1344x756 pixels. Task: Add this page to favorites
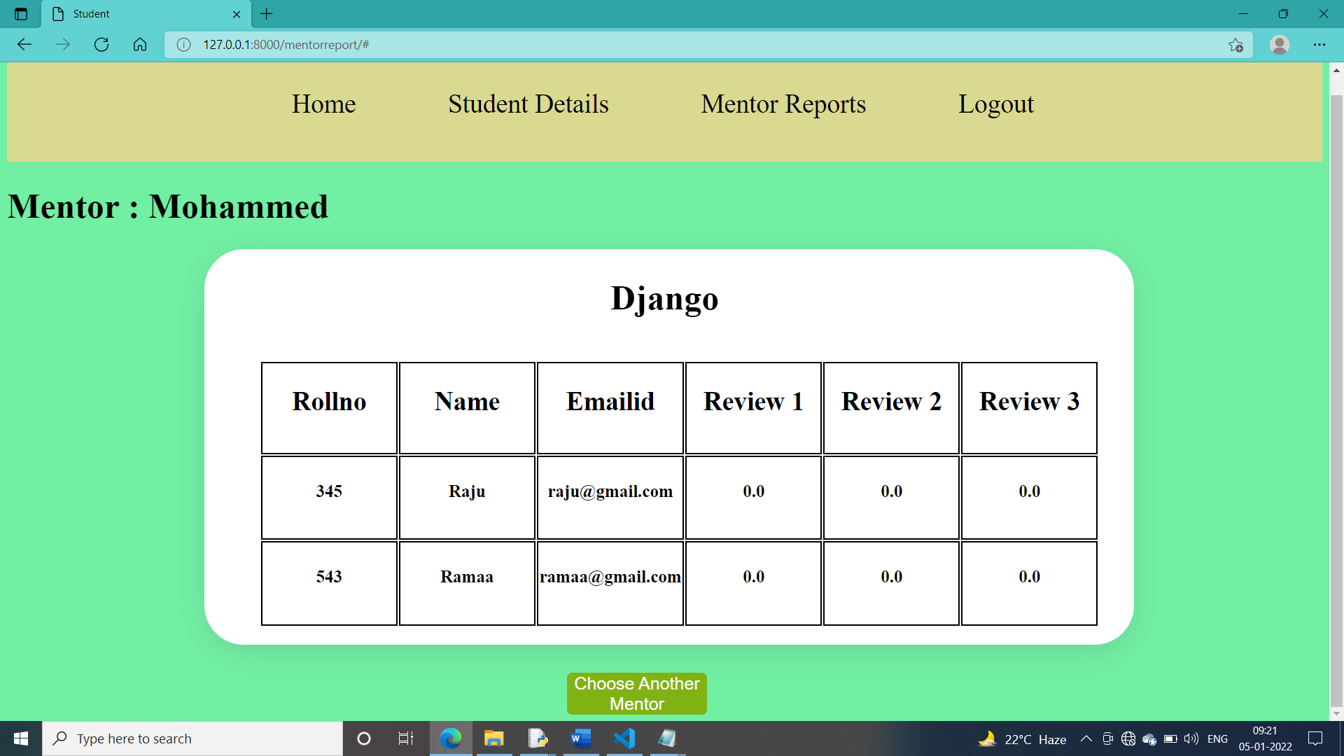[1236, 44]
